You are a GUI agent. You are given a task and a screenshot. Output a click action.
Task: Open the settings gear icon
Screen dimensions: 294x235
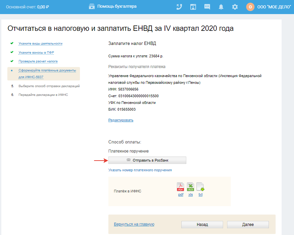coord(235,7)
